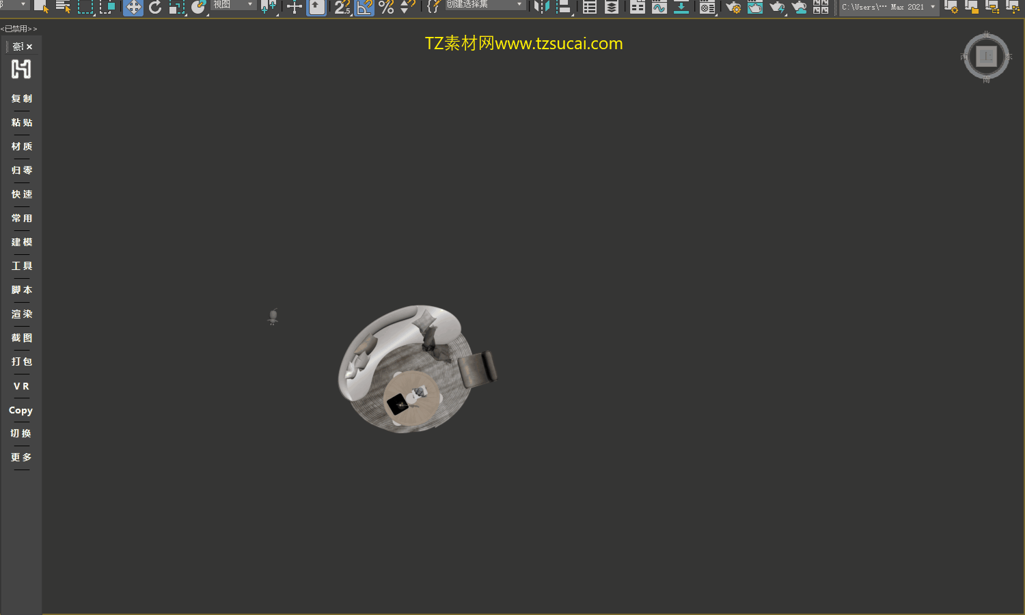The width and height of the screenshot is (1025, 615).
Task: Open Select by Name list tool
Action: pos(64,7)
